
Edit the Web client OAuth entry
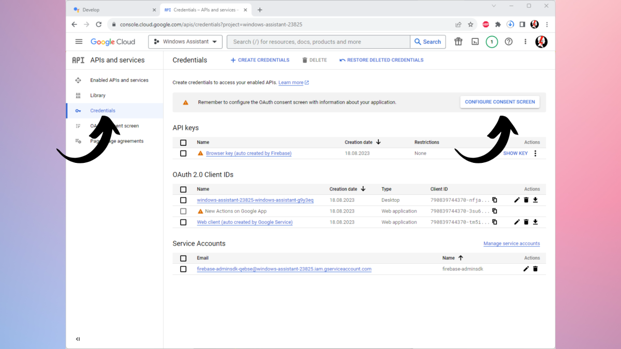click(516, 222)
